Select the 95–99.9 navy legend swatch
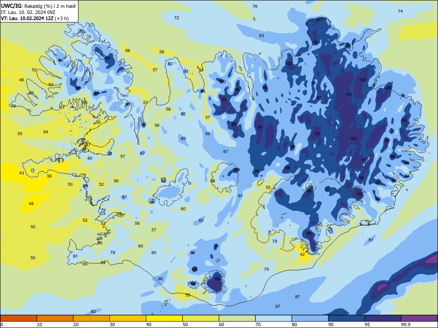The height and width of the screenshot is (328, 438). click(x=383, y=318)
